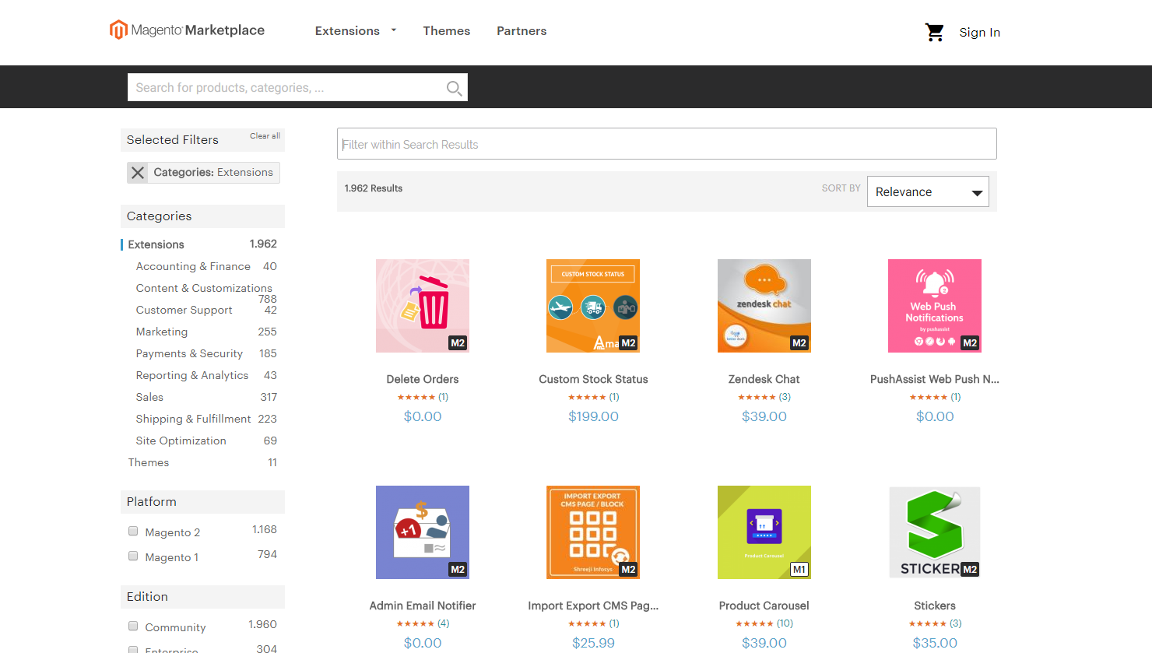
Task: Click the Magento Marketplace logo
Action: (x=187, y=29)
